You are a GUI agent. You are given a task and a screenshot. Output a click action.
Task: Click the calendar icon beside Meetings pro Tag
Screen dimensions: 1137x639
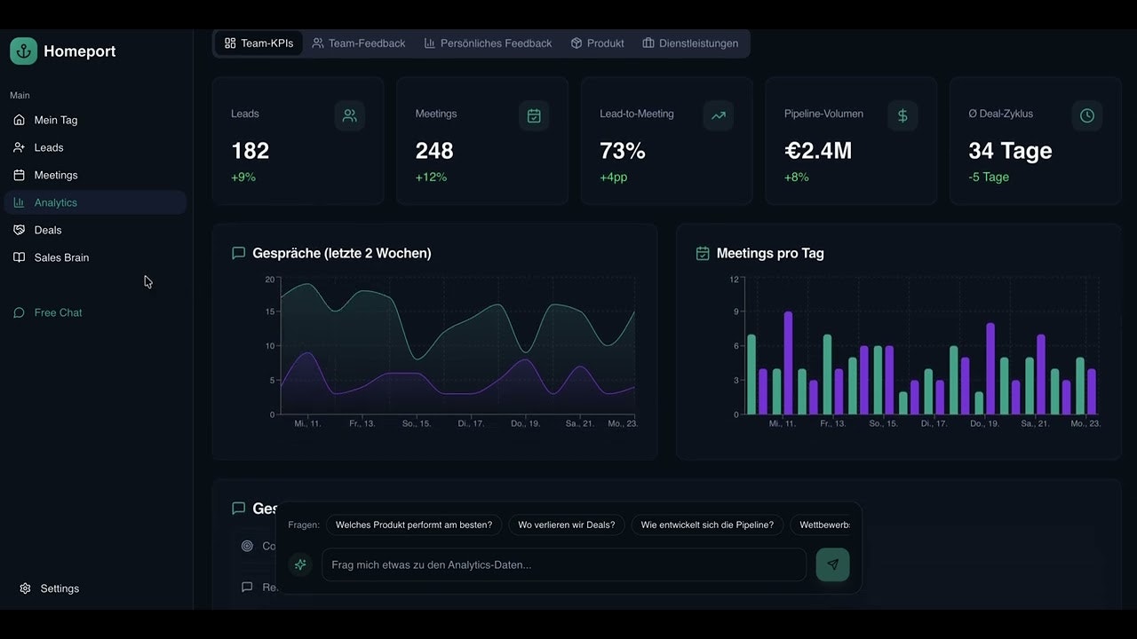[x=703, y=253]
